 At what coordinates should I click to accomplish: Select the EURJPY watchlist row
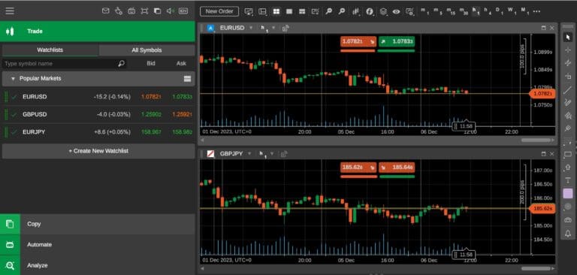(98, 131)
